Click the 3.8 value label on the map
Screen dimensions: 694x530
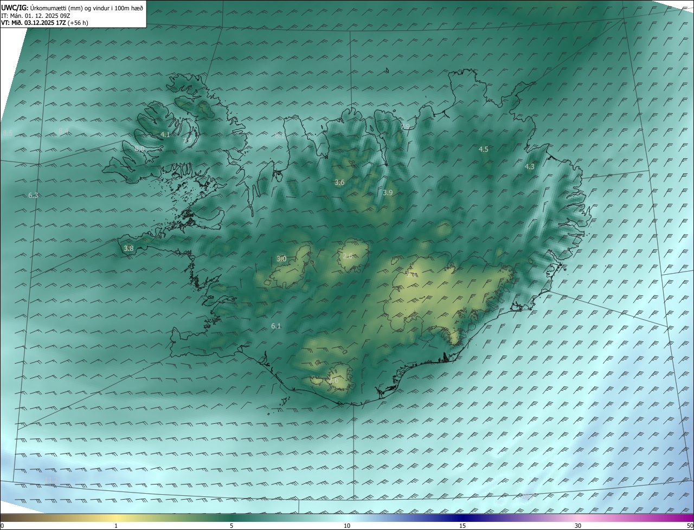[x=128, y=248]
